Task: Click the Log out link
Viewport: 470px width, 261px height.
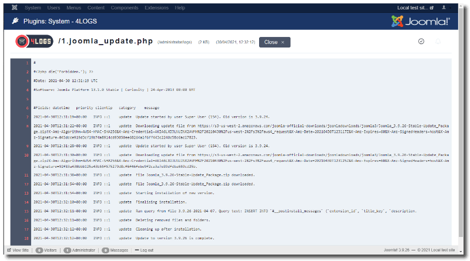Action: [144, 250]
